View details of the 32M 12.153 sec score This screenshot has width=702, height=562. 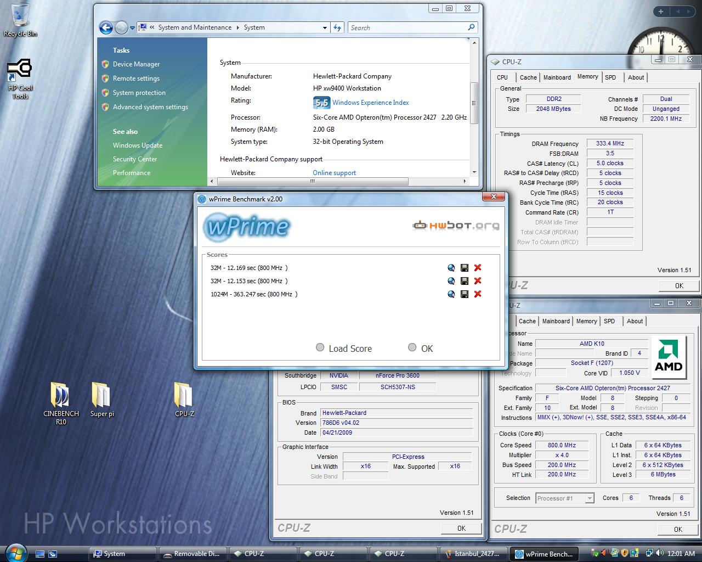tap(451, 281)
